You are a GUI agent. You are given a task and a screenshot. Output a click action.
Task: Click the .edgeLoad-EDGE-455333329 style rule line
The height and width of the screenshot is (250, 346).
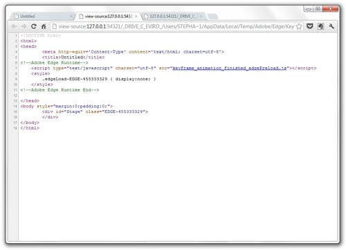(x=99, y=79)
